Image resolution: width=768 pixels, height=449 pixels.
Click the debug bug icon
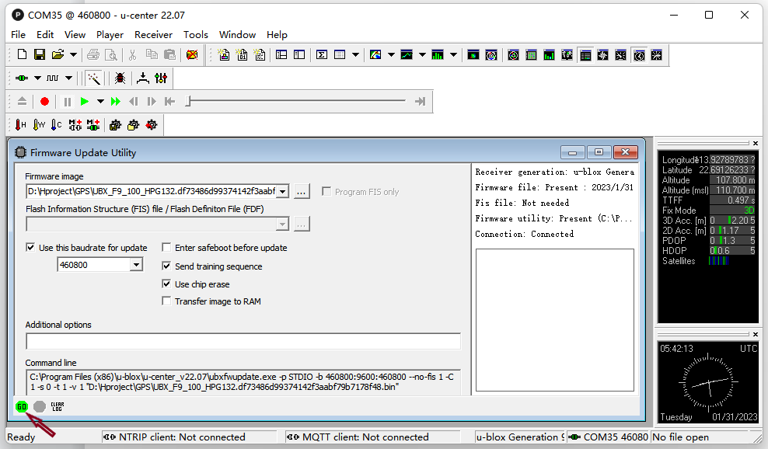pos(120,78)
